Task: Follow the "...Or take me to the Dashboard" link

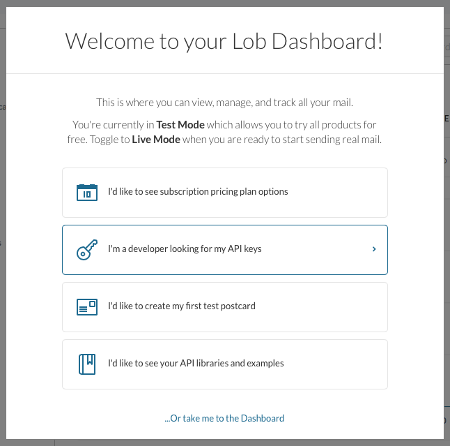Action: click(224, 418)
